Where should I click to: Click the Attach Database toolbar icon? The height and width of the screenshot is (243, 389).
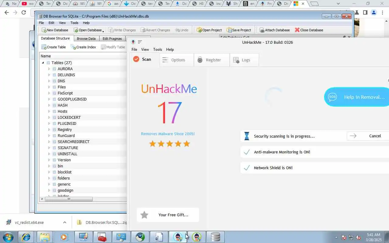274,30
